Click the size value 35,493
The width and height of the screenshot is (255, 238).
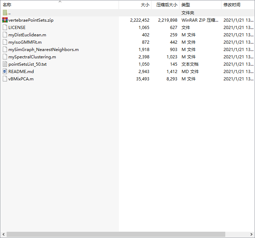click(x=143, y=79)
